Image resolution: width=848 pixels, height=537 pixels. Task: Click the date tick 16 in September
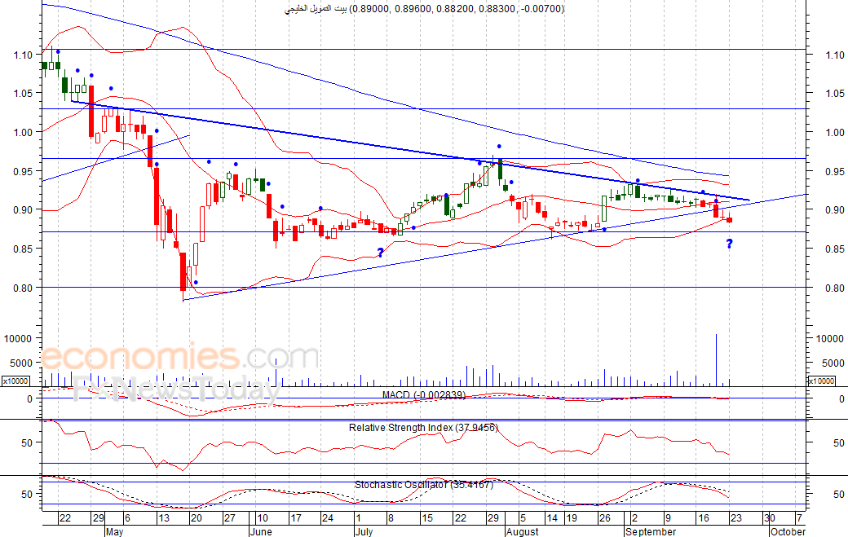coord(703,518)
